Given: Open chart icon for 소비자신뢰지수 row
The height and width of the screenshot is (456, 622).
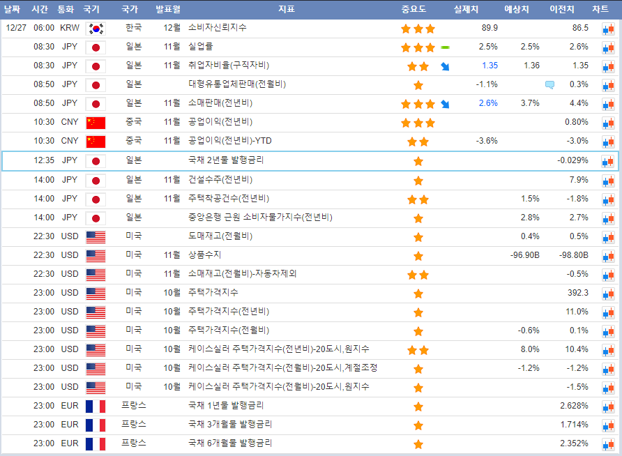Looking at the screenshot, I should pyautogui.click(x=608, y=29).
